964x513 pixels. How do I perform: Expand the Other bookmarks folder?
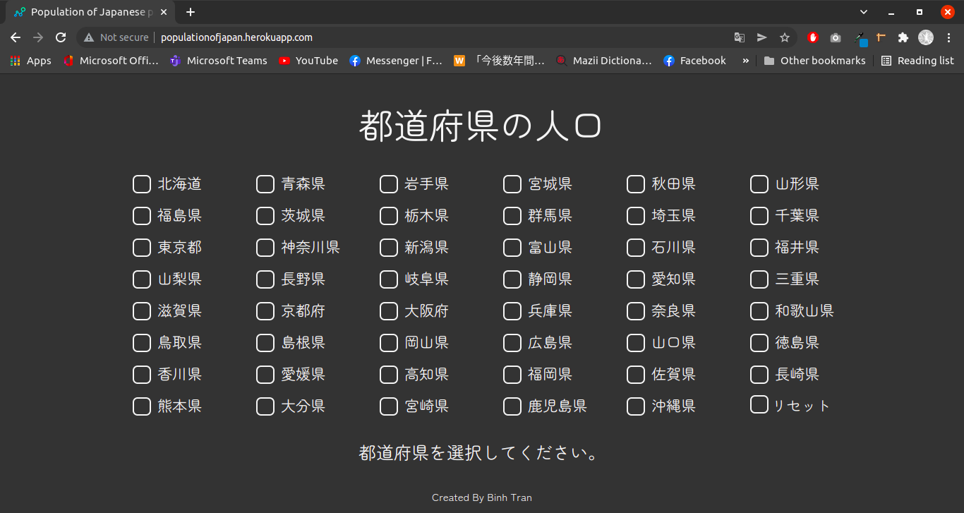814,61
